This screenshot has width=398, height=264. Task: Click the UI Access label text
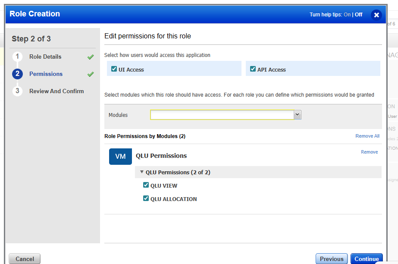point(131,69)
